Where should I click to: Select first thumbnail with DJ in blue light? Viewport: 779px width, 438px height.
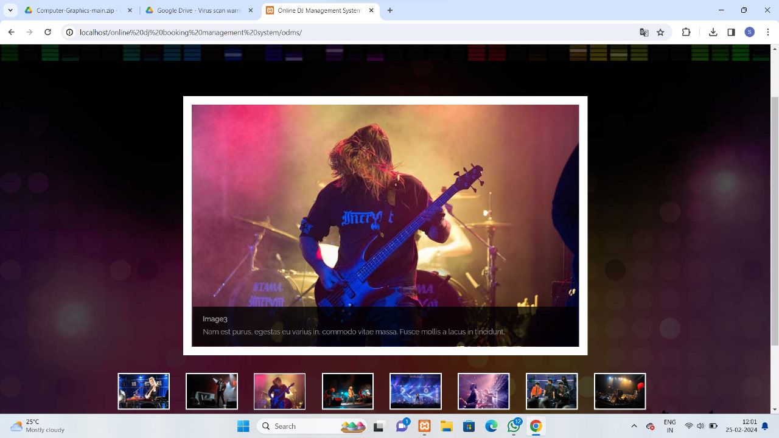click(144, 391)
